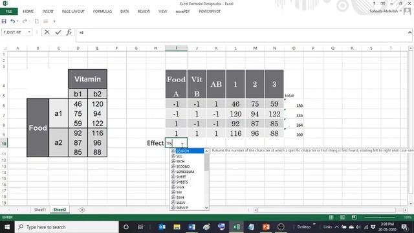The image size is (414, 233).
Task: Select the Sheet2 tab
Action: [60, 210]
